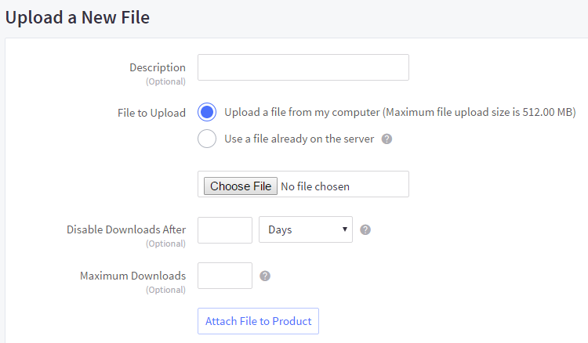Image resolution: width=588 pixels, height=343 pixels.
Task: Click the small arrow in the Days selector
Action: [345, 229]
